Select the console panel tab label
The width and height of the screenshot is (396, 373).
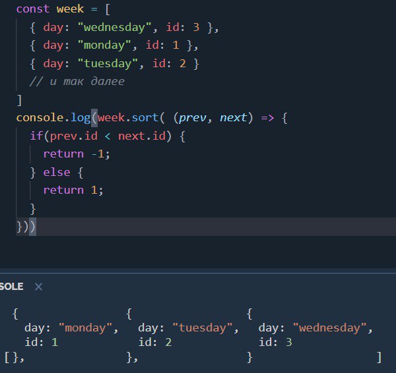click(x=12, y=287)
